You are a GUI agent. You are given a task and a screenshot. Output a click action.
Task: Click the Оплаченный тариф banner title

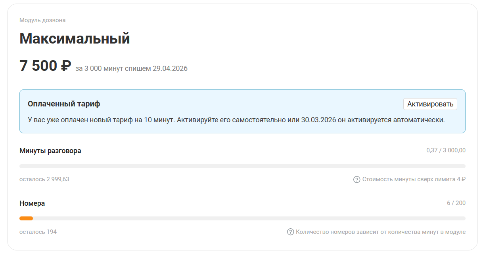64,104
